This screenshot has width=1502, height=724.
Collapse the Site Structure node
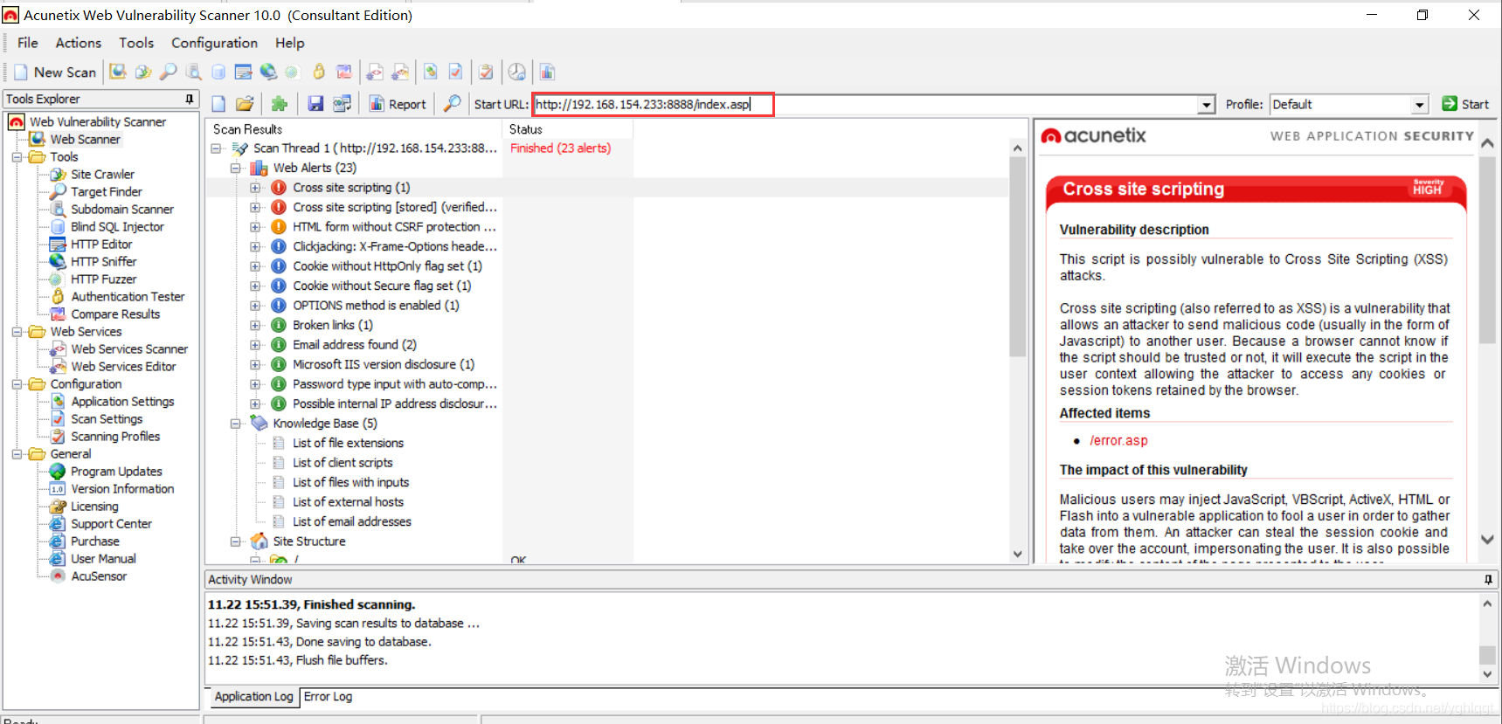point(236,541)
